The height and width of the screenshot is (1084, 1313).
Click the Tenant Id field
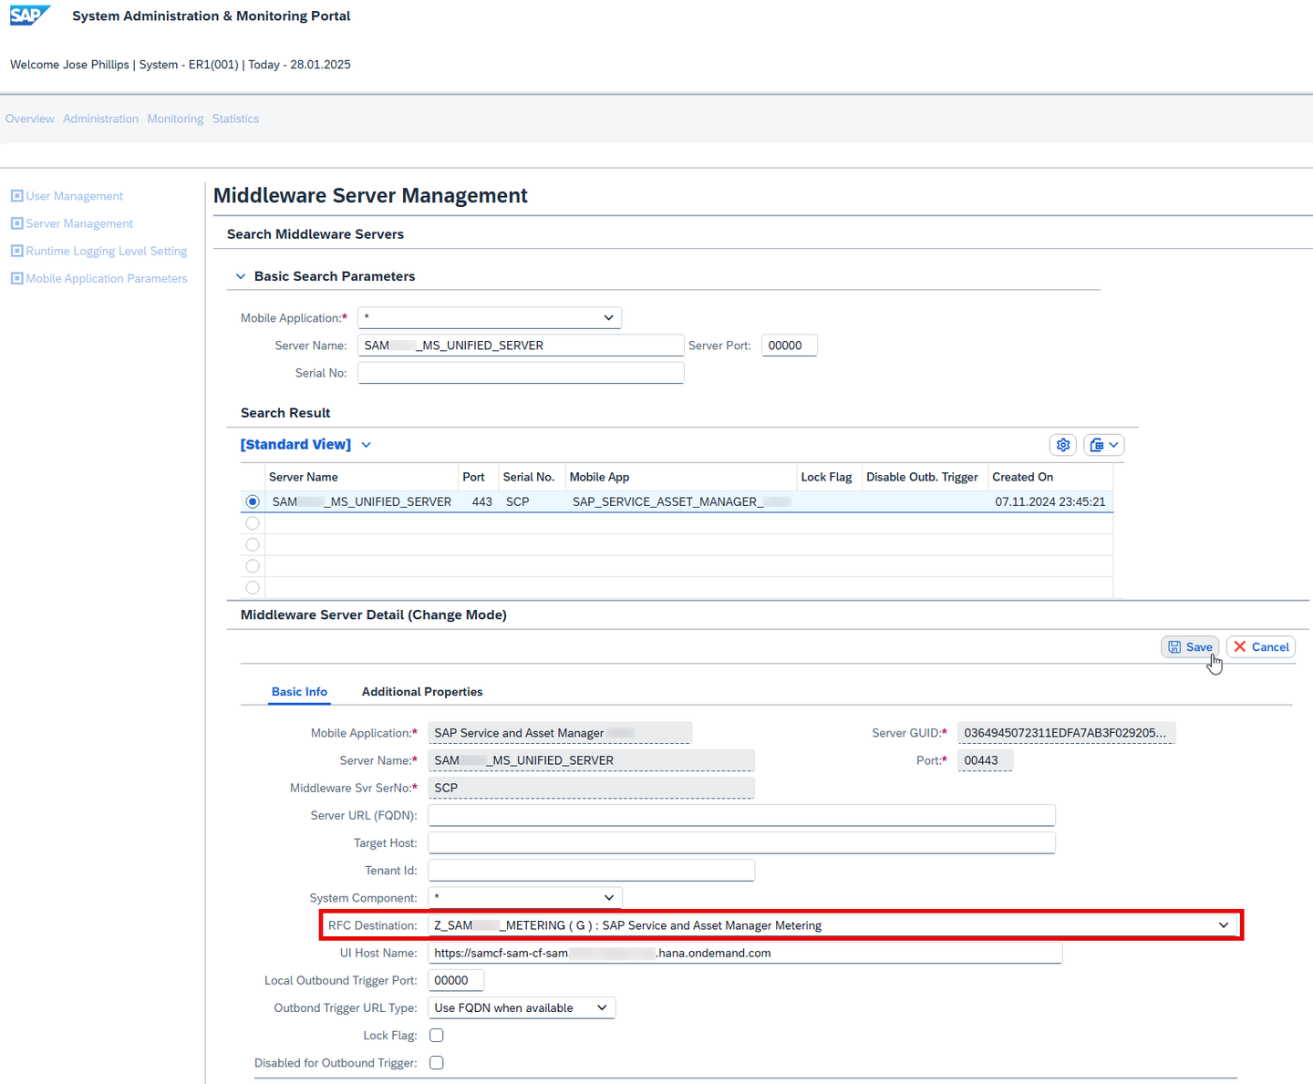pos(592,871)
